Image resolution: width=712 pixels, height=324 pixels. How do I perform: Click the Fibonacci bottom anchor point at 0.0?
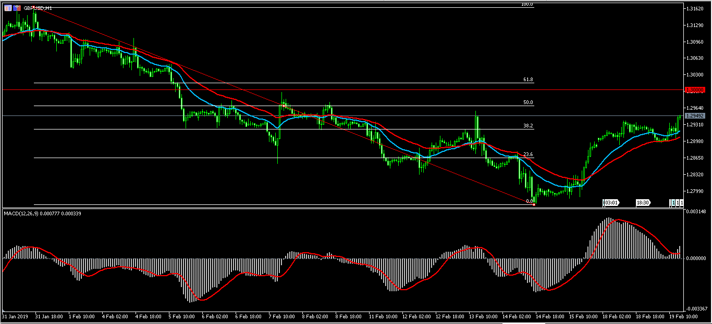[534, 204]
